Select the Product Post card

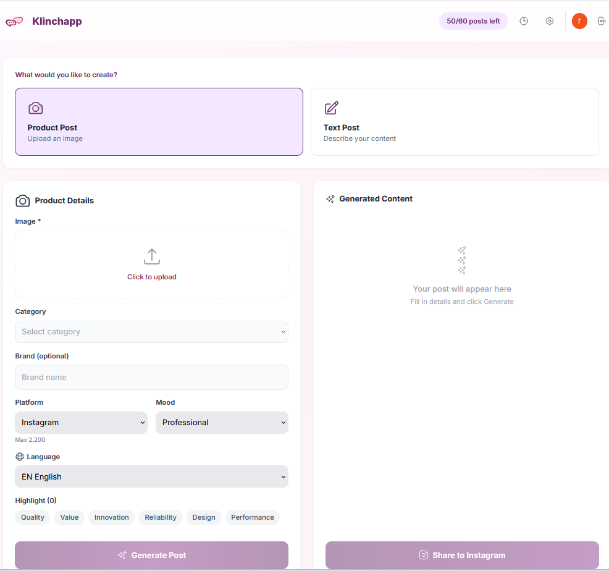(x=159, y=121)
